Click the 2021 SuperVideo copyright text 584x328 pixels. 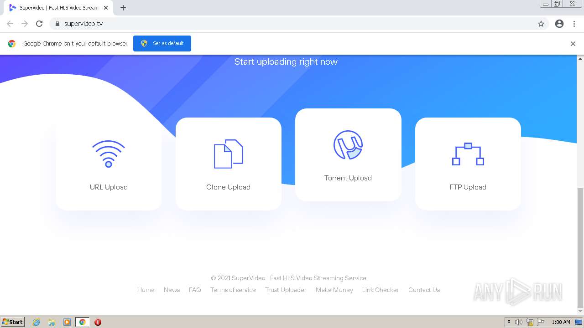(x=288, y=278)
